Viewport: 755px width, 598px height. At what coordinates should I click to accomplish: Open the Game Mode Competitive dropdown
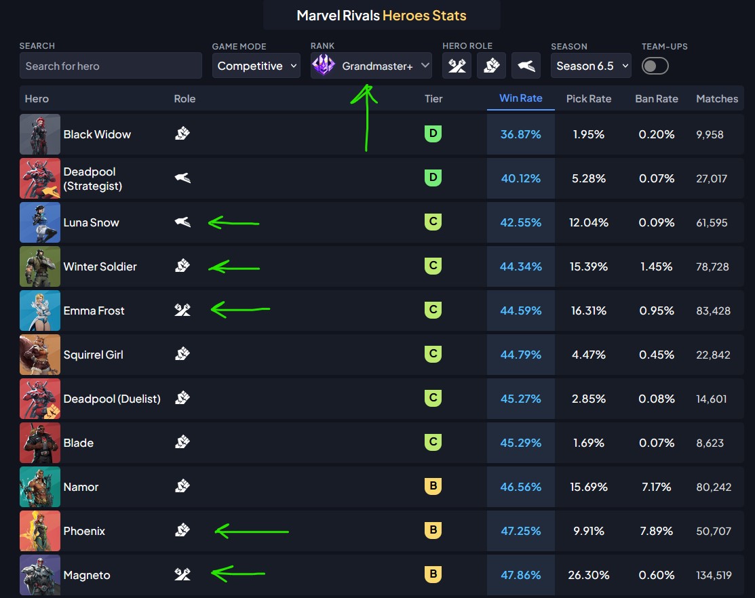pos(256,66)
